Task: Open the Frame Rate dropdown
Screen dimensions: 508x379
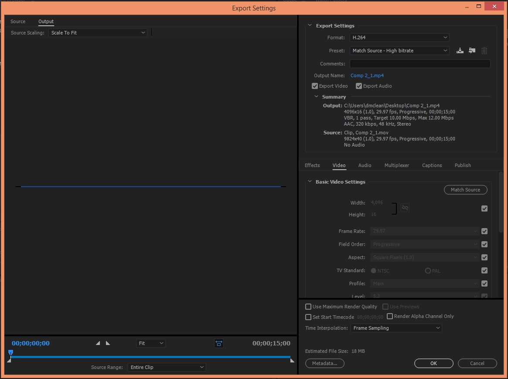Action: pyautogui.click(x=424, y=231)
